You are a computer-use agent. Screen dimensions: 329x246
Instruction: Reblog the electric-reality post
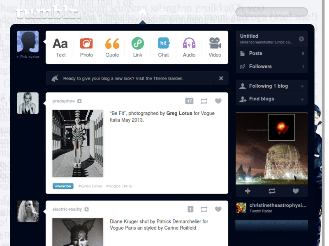click(x=204, y=210)
